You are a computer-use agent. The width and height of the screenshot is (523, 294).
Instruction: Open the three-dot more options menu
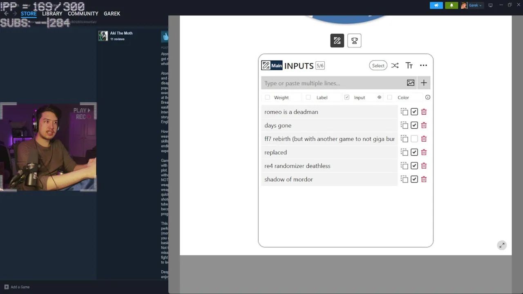[x=423, y=65]
